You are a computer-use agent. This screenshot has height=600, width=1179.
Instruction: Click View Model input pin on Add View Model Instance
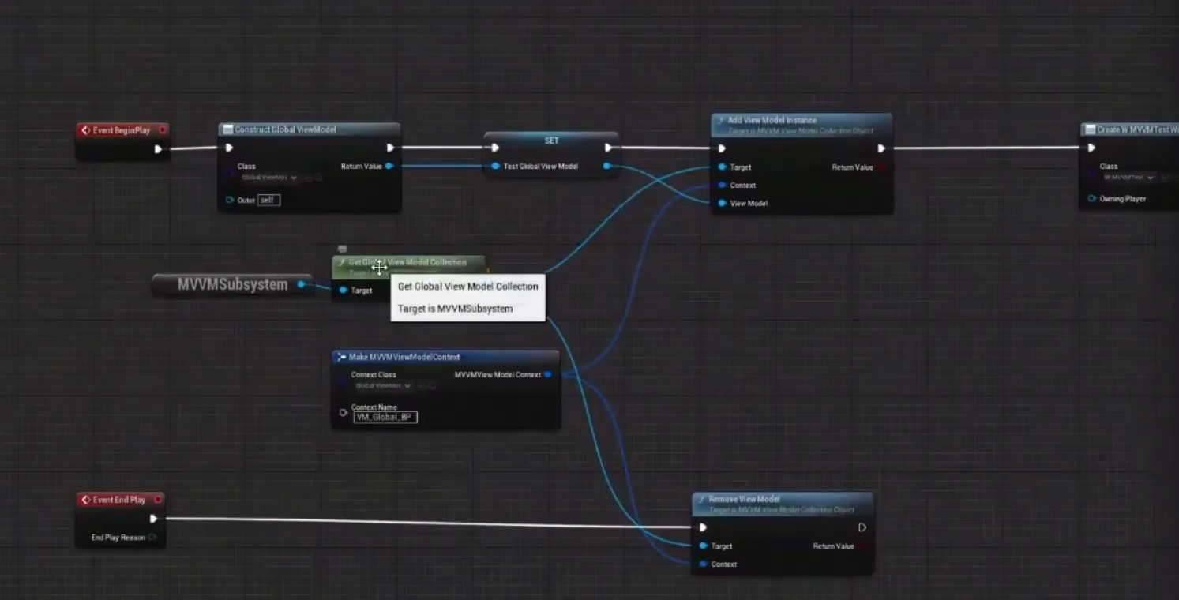click(723, 203)
